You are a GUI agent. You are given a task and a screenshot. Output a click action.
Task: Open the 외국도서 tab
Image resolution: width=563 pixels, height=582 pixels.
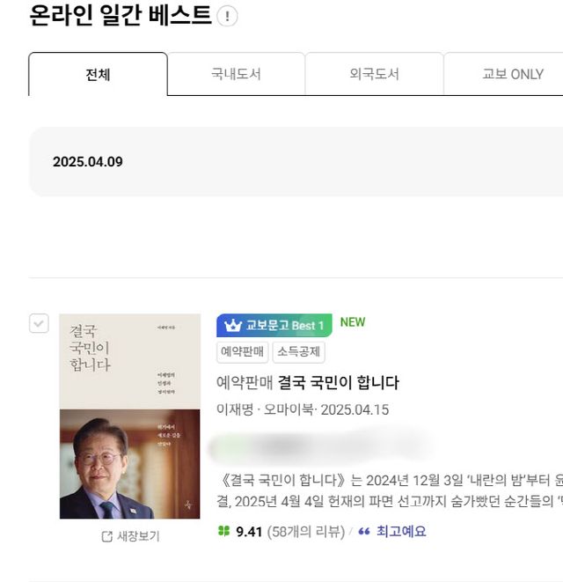[374, 75]
